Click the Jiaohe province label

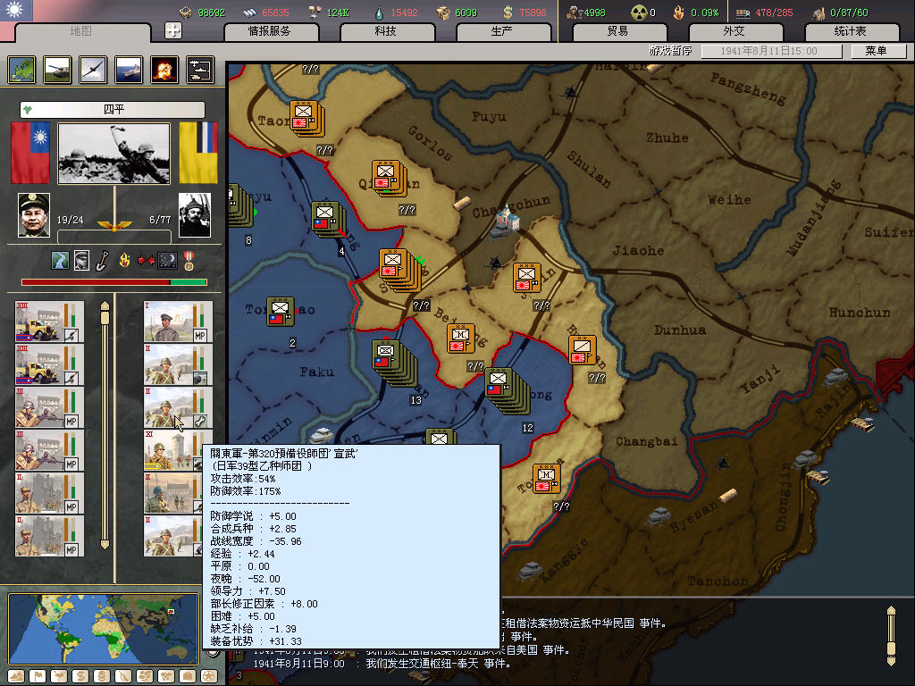638,251
